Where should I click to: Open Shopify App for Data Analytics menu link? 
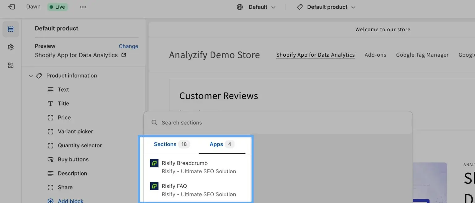pyautogui.click(x=315, y=55)
